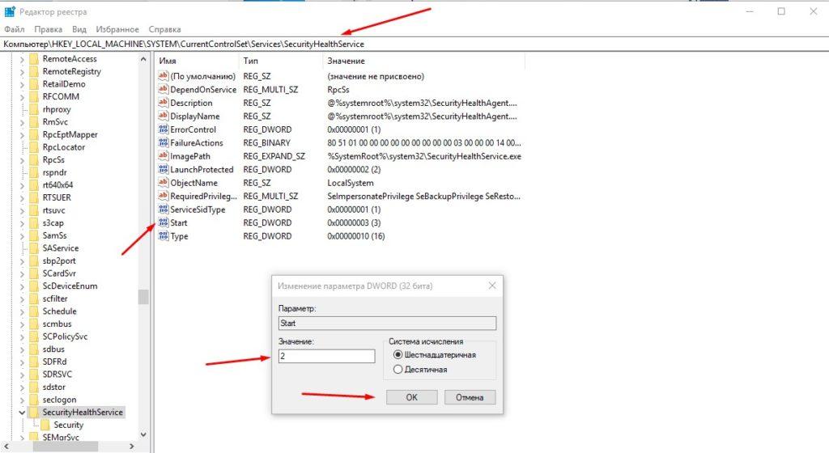This screenshot has height=453, width=829.
Task: Select the SAService tree key
Action: (60, 248)
